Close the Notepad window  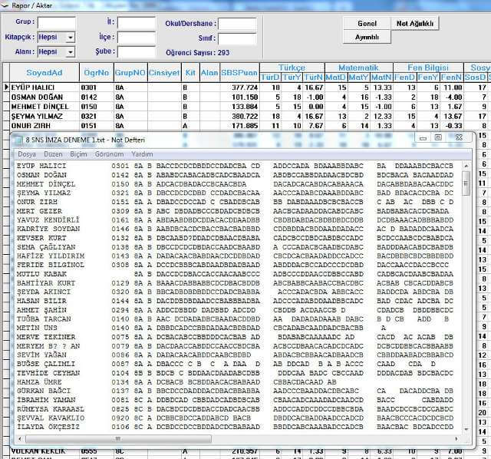coord(459,137)
